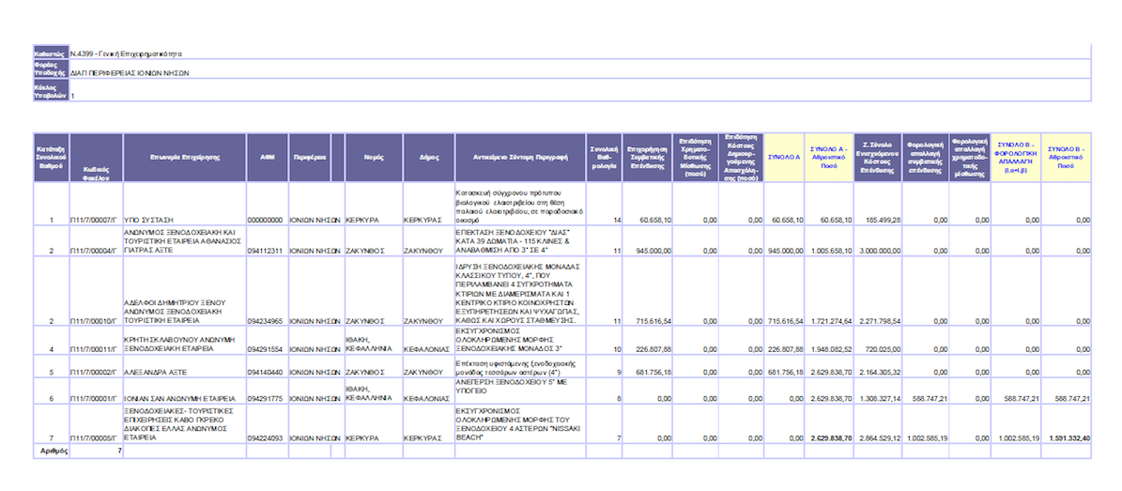Click description 'Επέκταση υφιστάμενης ξενοδοχειακής μονάδας'
This screenshot has width=1122, height=491.
click(520, 368)
